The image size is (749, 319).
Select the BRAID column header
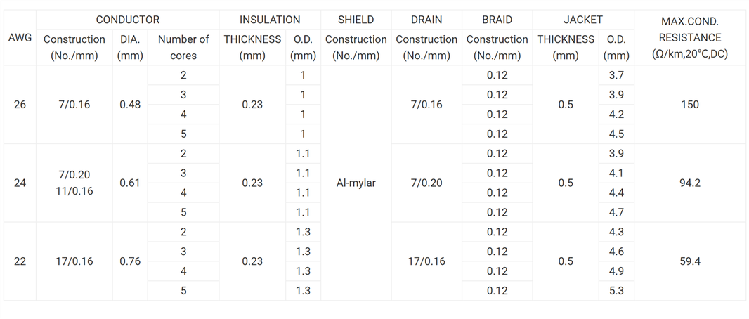(497, 20)
